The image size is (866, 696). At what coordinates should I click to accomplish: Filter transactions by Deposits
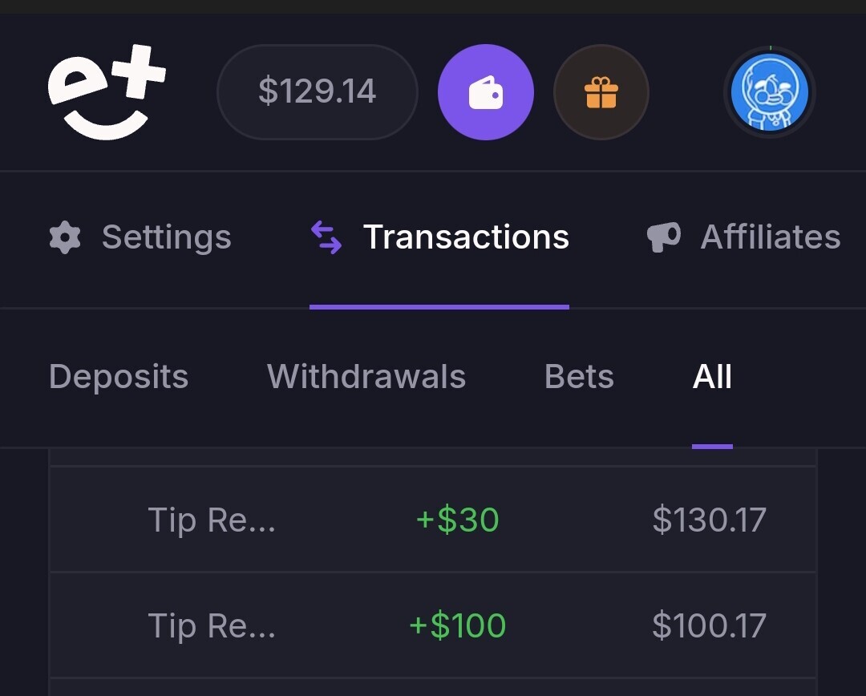pyautogui.click(x=119, y=377)
